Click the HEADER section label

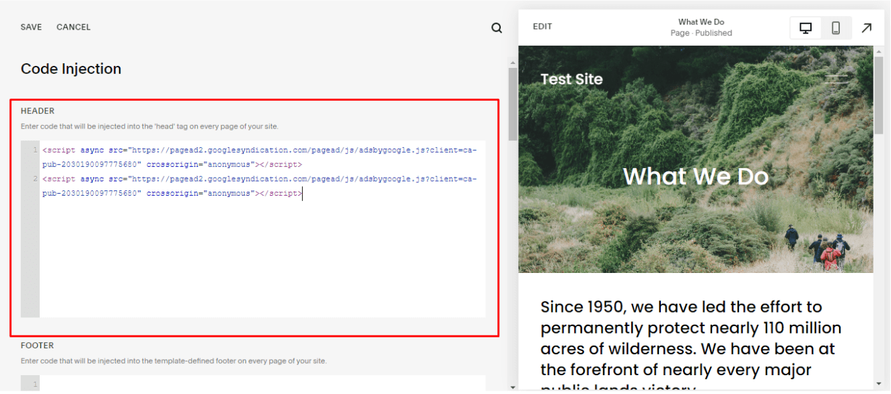coord(38,111)
